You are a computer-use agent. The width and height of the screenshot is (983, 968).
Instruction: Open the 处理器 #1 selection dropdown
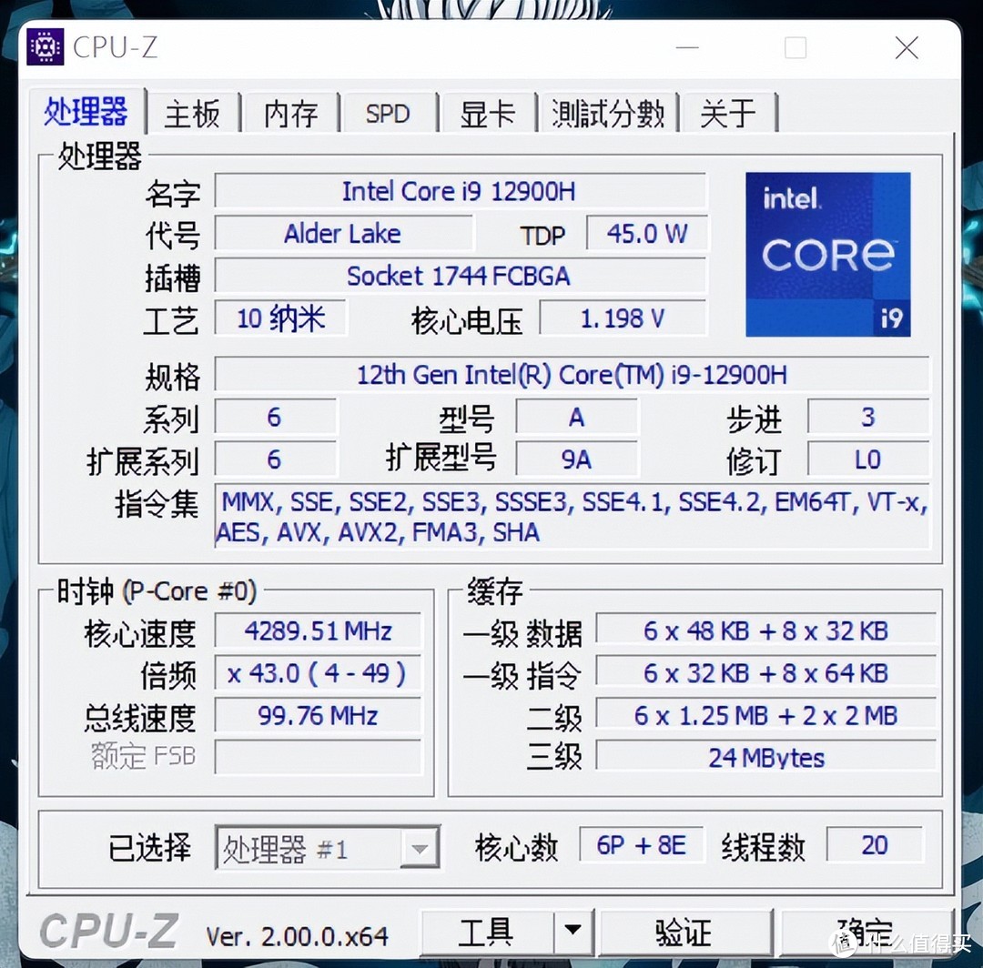(327, 848)
